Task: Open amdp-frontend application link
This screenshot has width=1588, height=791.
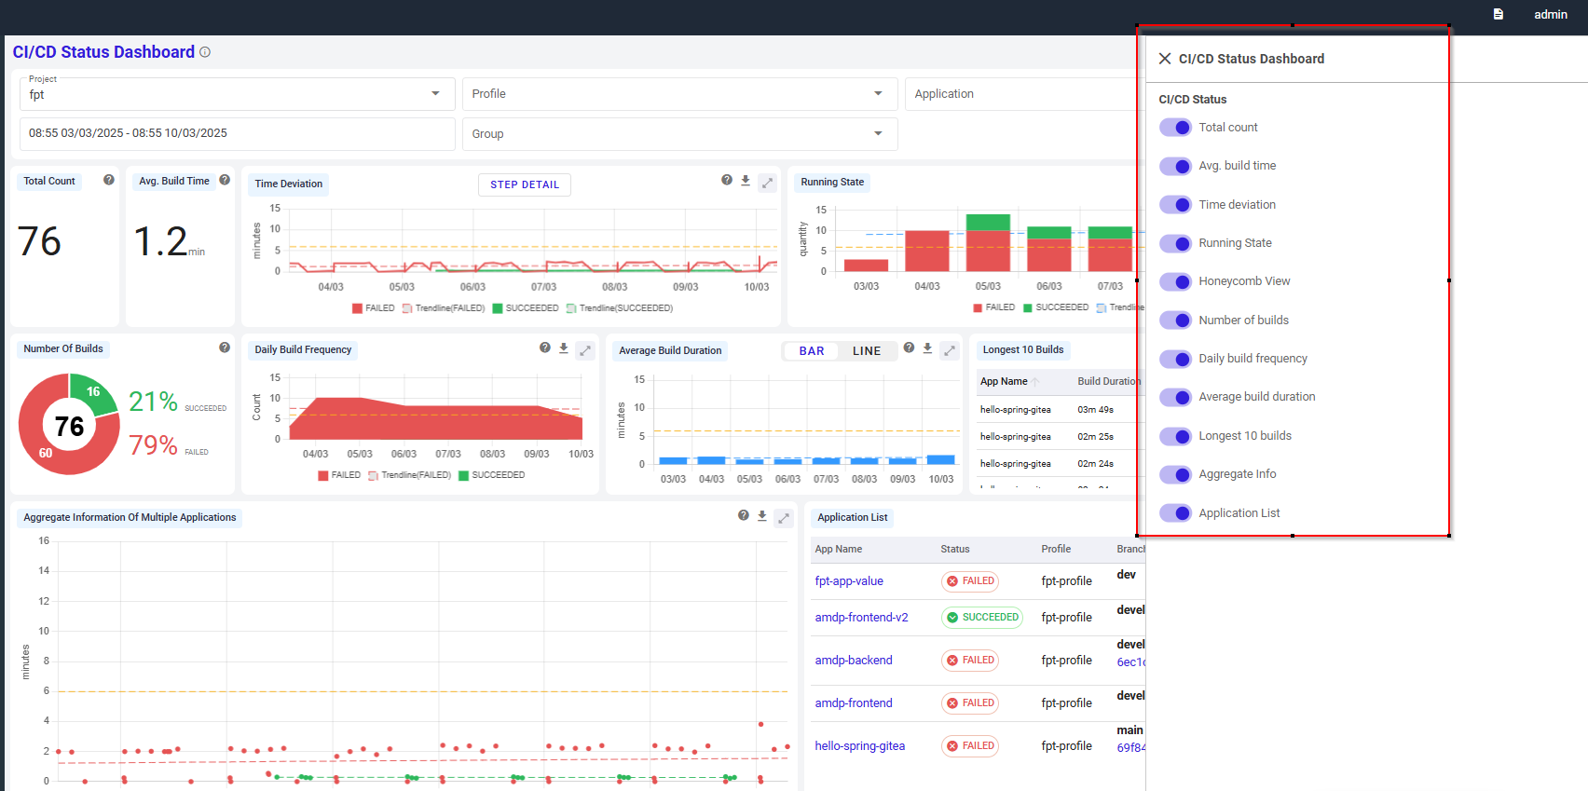Action: (854, 703)
